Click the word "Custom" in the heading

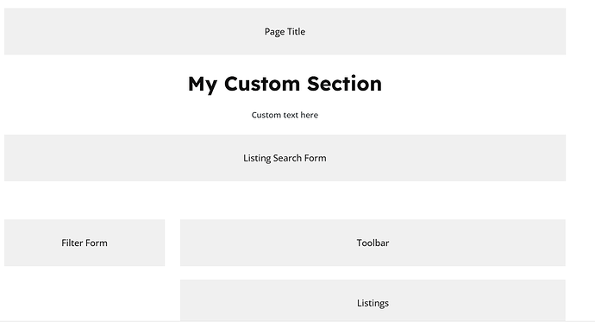coord(262,84)
